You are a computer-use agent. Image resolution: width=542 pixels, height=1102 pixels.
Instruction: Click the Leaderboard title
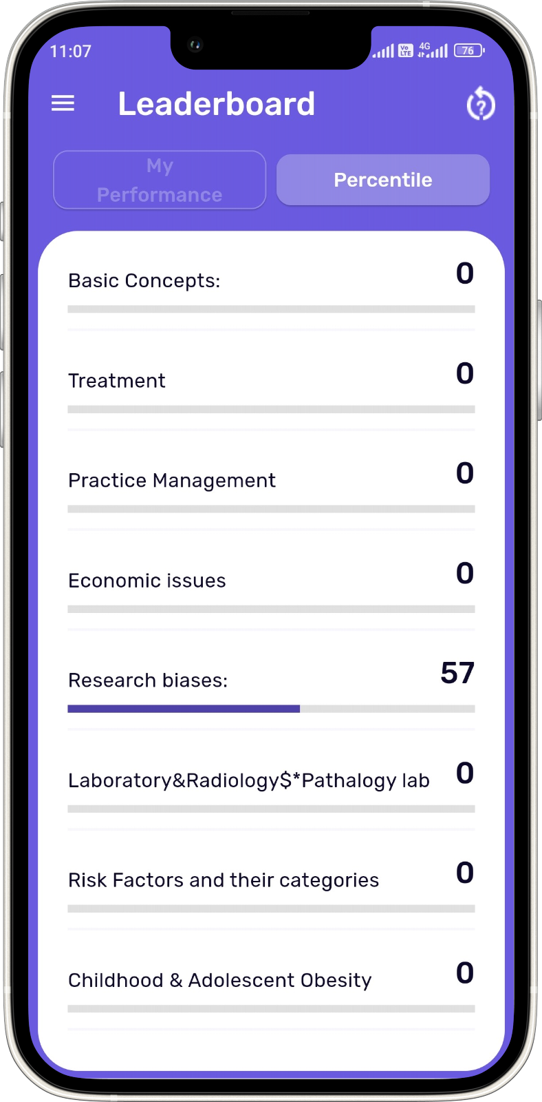[x=216, y=104]
